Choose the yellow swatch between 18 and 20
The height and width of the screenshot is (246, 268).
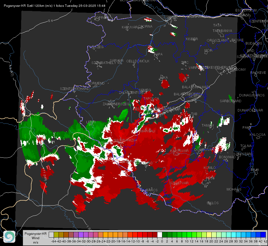point(209,235)
